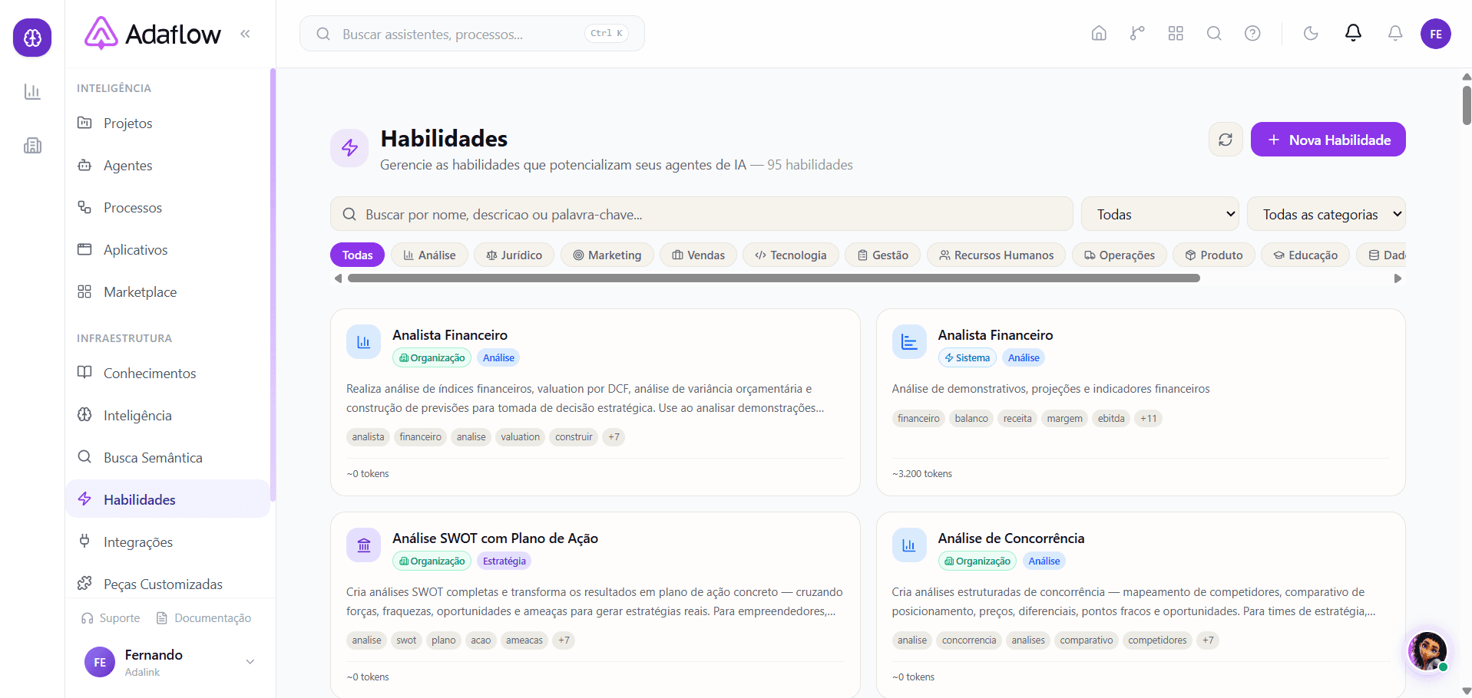1472x698 pixels.
Task: Click the +11 tags indicator
Action: (1148, 418)
